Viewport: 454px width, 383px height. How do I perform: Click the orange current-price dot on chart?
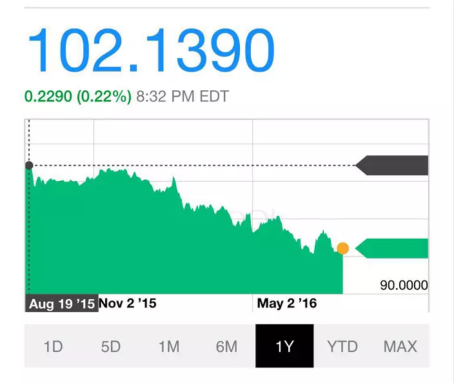pyautogui.click(x=342, y=248)
